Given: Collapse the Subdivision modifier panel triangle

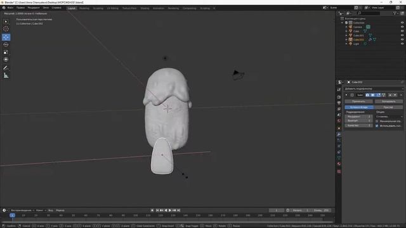Looking at the screenshot, I should tap(346, 95).
